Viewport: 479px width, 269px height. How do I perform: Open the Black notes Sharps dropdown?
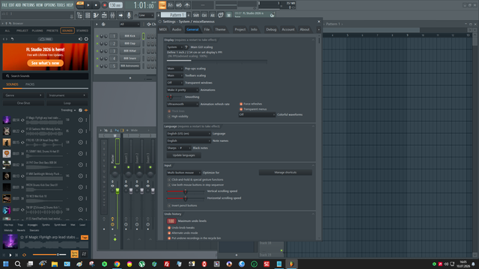point(179,148)
